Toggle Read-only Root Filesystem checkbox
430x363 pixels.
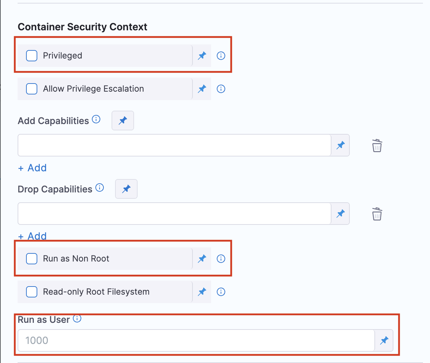pos(32,292)
